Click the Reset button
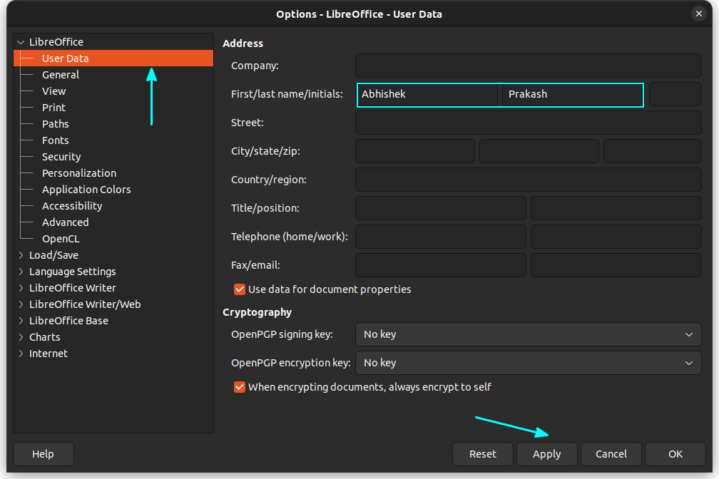This screenshot has height=479, width=719. pos(483,454)
